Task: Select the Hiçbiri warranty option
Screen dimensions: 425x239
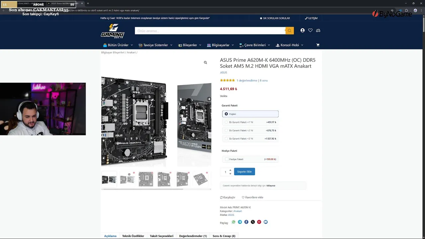Action: pyautogui.click(x=250, y=114)
